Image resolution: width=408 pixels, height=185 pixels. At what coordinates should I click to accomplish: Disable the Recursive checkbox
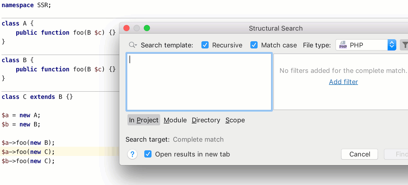click(x=205, y=45)
